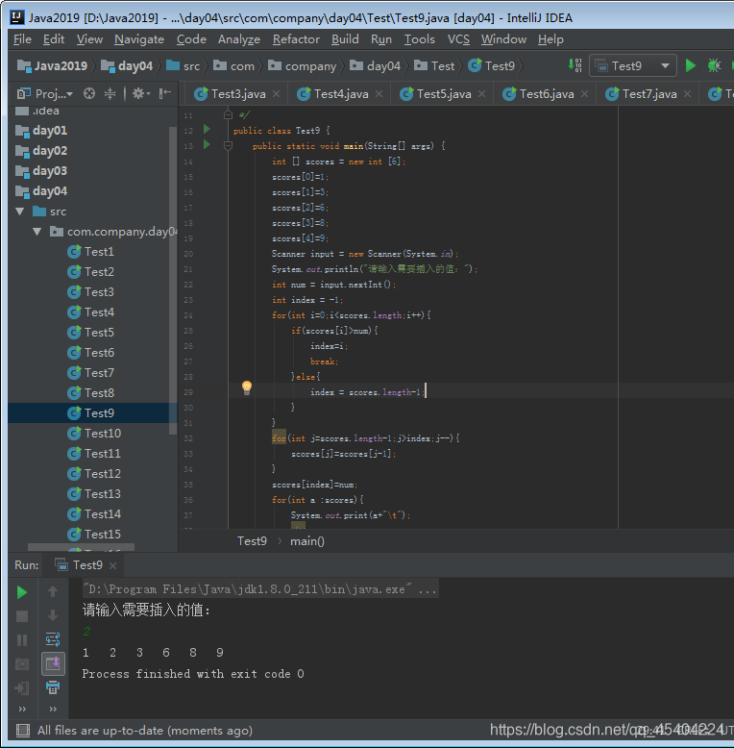Open the Edit menu
This screenshot has width=734, height=748.
54,39
